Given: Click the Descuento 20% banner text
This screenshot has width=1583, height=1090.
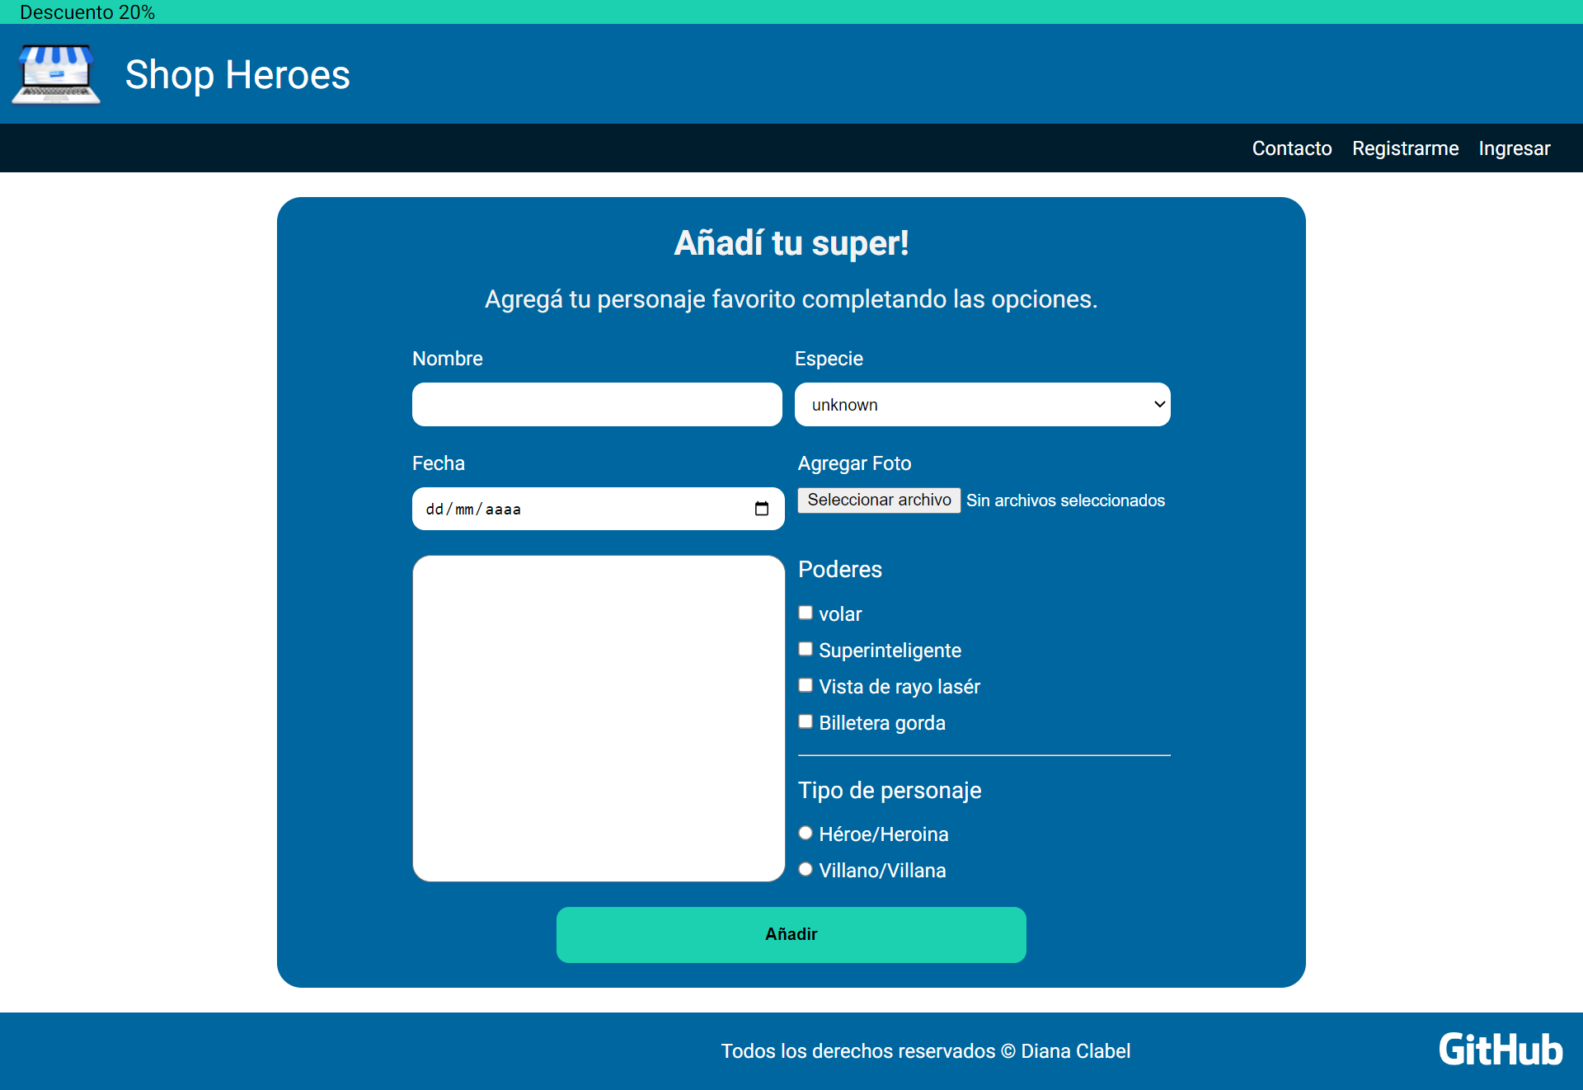Looking at the screenshot, I should (87, 12).
